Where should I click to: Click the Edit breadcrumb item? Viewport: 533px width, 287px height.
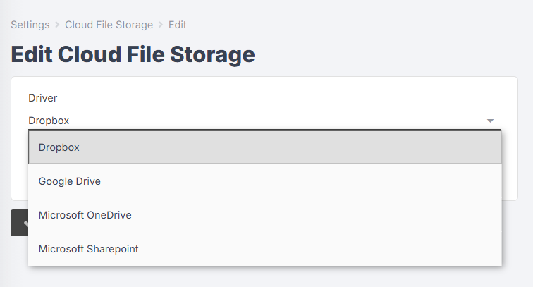(x=178, y=25)
